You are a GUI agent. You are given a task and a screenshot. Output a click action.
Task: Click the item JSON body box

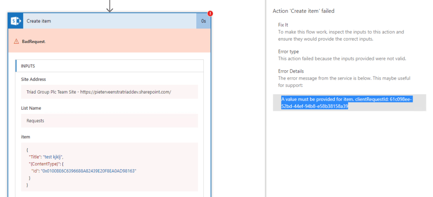pyautogui.click(x=110, y=167)
